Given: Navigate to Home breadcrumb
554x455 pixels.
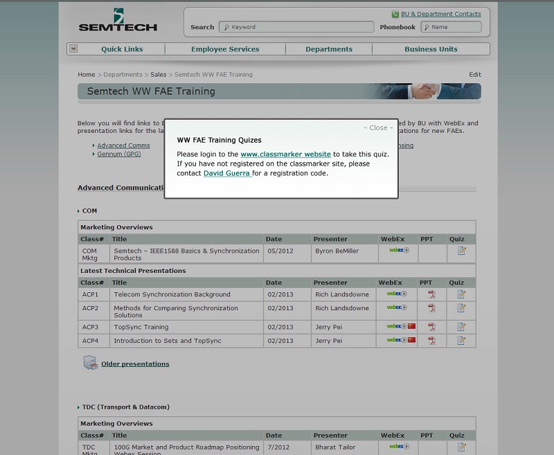Looking at the screenshot, I should click(86, 75).
